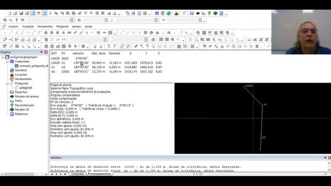331x186 pixels.
Task: Click the L0029 point label in drawing
Action: (249, 86)
